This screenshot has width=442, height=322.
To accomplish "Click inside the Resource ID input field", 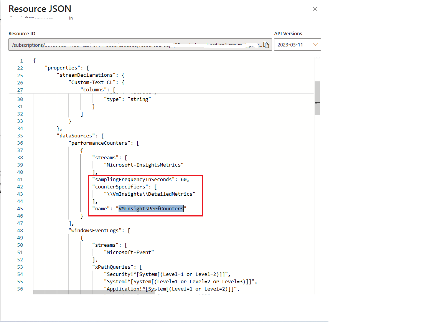I will coord(134,45).
